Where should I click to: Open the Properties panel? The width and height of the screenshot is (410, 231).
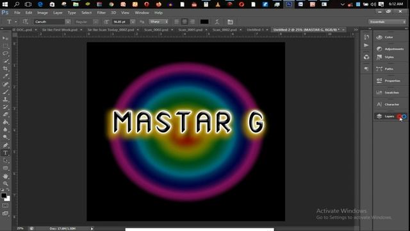(390, 81)
